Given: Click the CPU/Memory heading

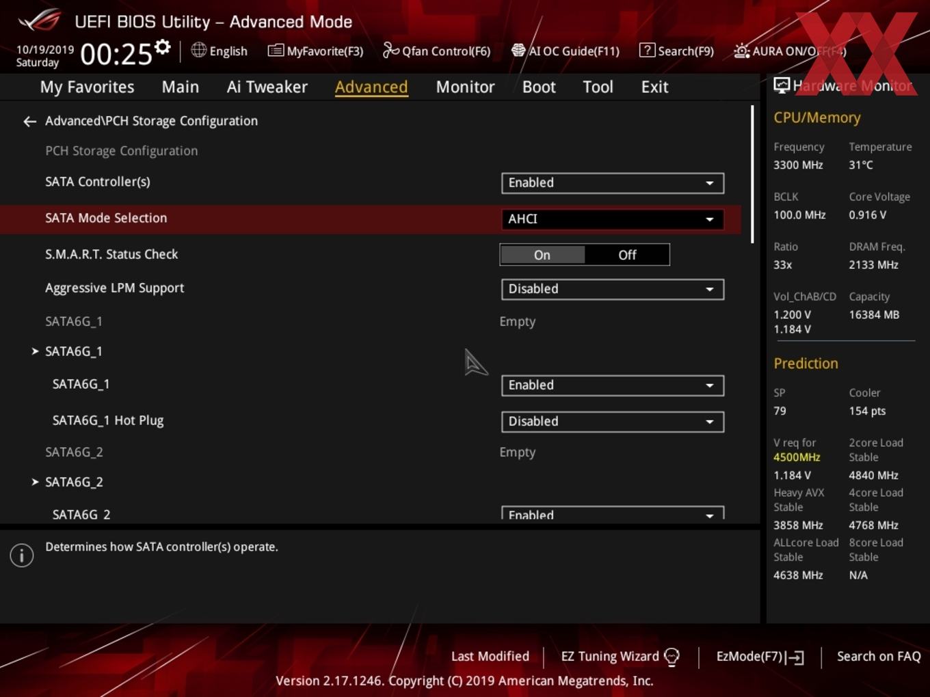Looking at the screenshot, I should click(817, 118).
